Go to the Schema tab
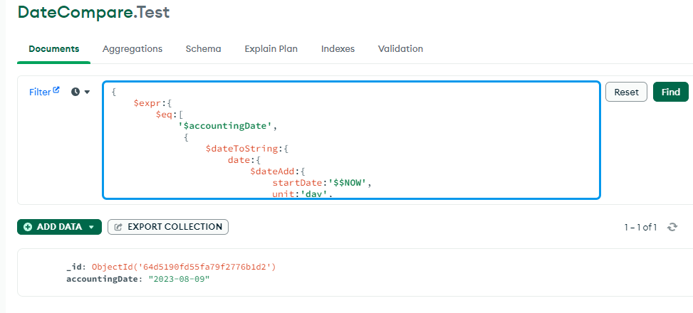Viewport: 693px width, 313px height. tap(203, 49)
